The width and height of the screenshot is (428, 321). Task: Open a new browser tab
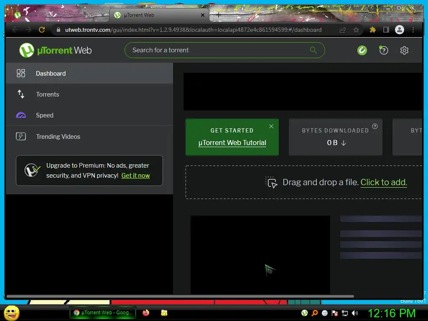[218, 15]
